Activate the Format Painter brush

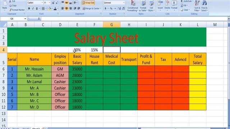(x=10, y=10)
